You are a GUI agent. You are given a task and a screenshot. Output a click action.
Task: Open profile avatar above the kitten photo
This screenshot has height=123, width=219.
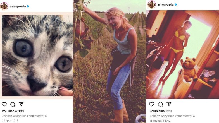click(4, 6)
